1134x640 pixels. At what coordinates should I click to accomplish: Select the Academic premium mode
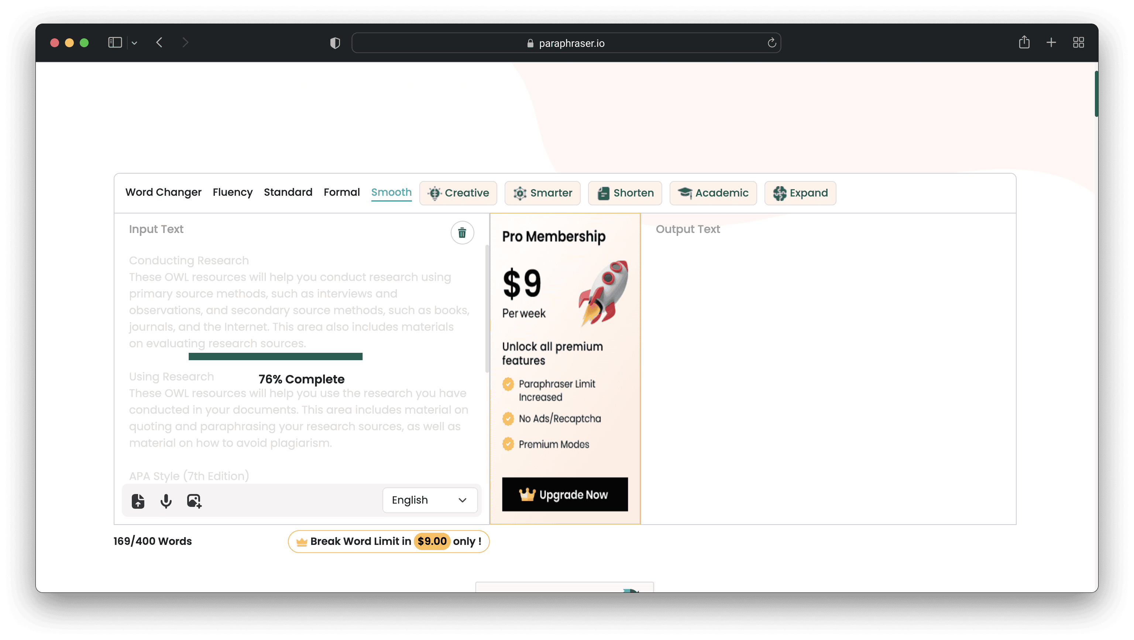[x=713, y=193]
